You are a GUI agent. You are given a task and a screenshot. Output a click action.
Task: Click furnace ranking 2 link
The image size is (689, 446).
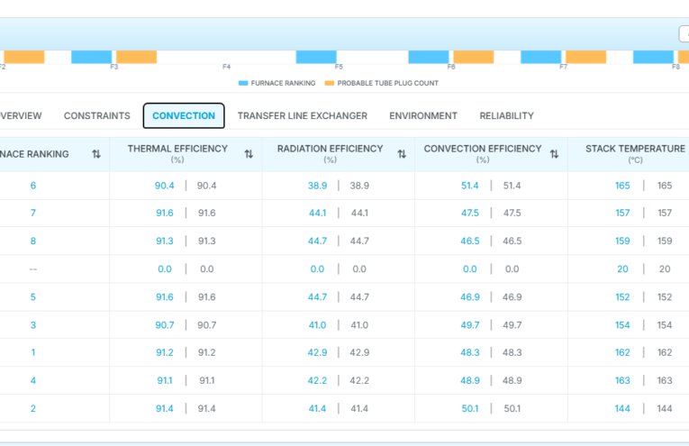(x=33, y=409)
